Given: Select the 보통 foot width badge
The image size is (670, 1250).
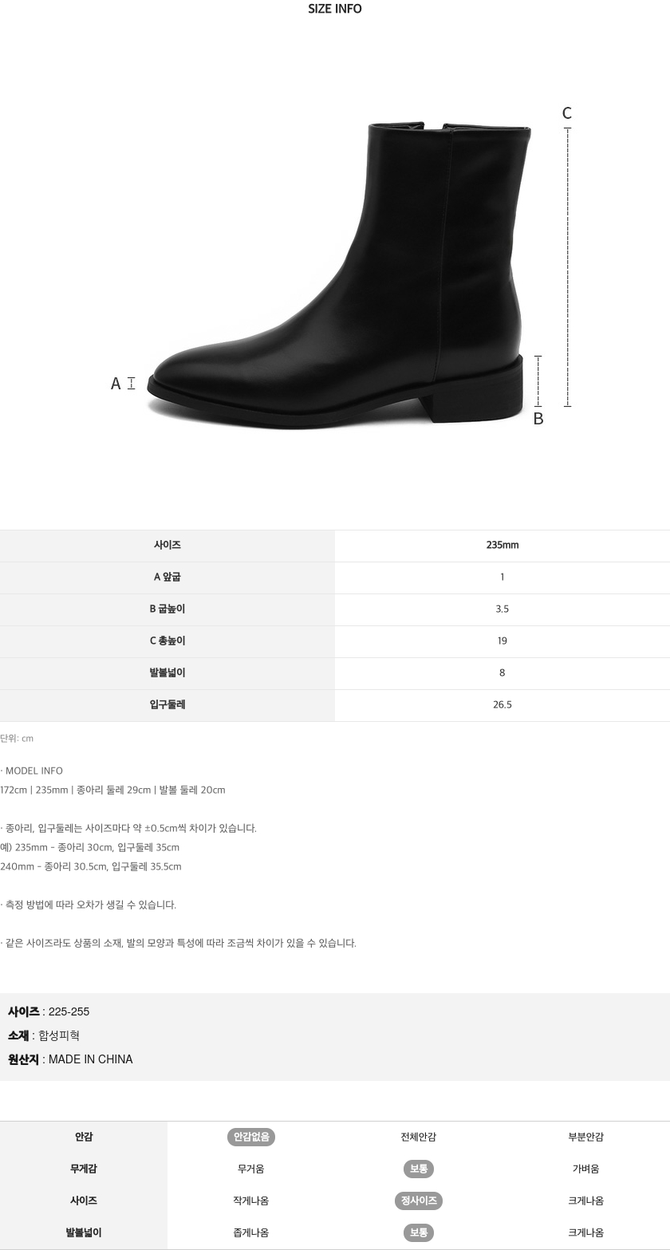Looking at the screenshot, I should [x=419, y=1232].
